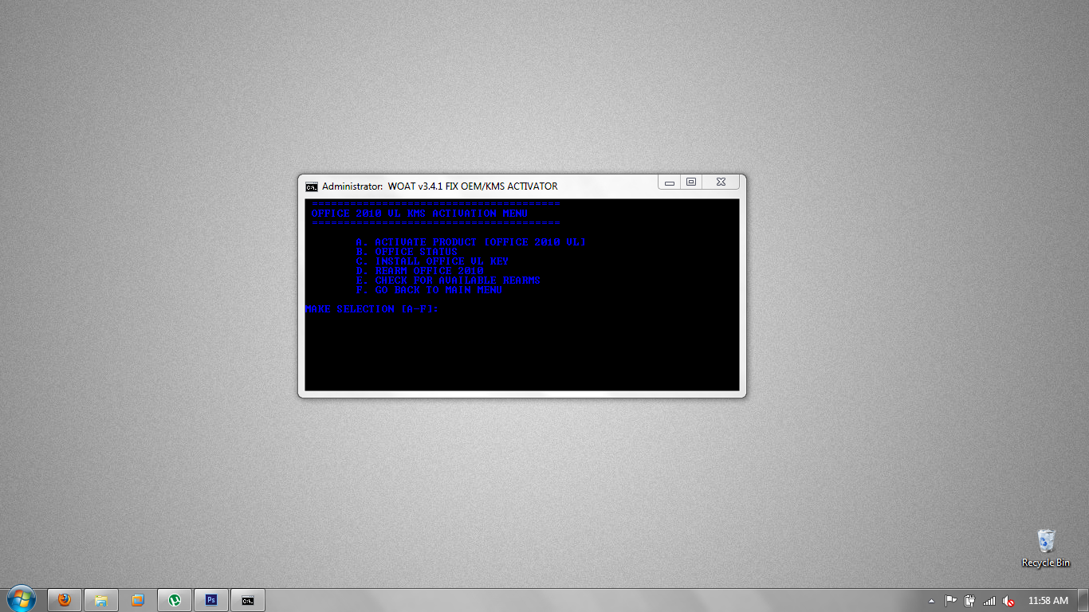Click the console window's system menu icon
The width and height of the screenshot is (1089, 612).
[312, 186]
